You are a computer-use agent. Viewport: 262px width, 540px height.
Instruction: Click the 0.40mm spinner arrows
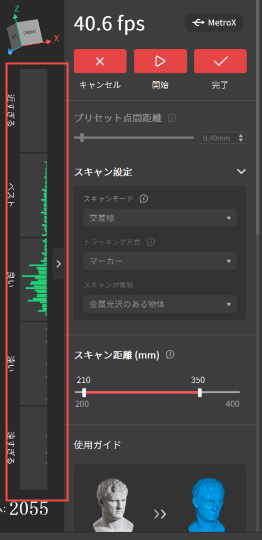pyautogui.click(x=240, y=138)
